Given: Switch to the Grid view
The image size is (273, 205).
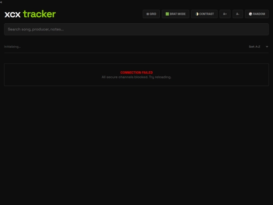Looking at the screenshot, I should tap(151, 14).
